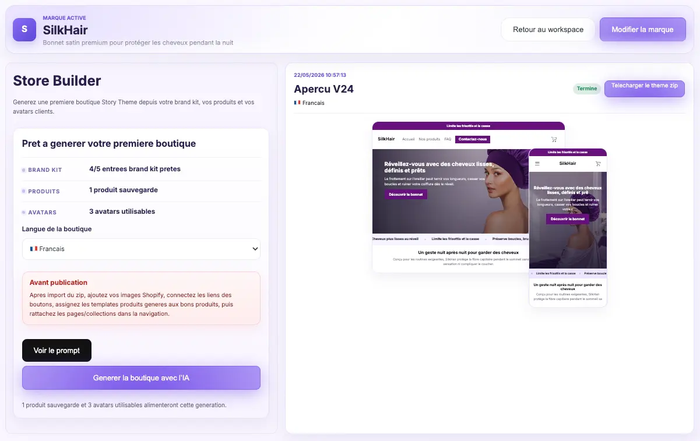Open the Voir le prompt button
700x441 pixels.
click(57, 350)
